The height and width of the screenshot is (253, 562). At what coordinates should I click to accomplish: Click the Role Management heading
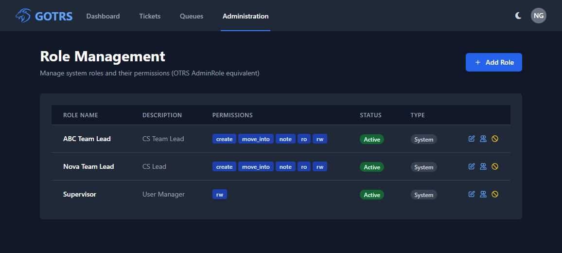[103, 56]
